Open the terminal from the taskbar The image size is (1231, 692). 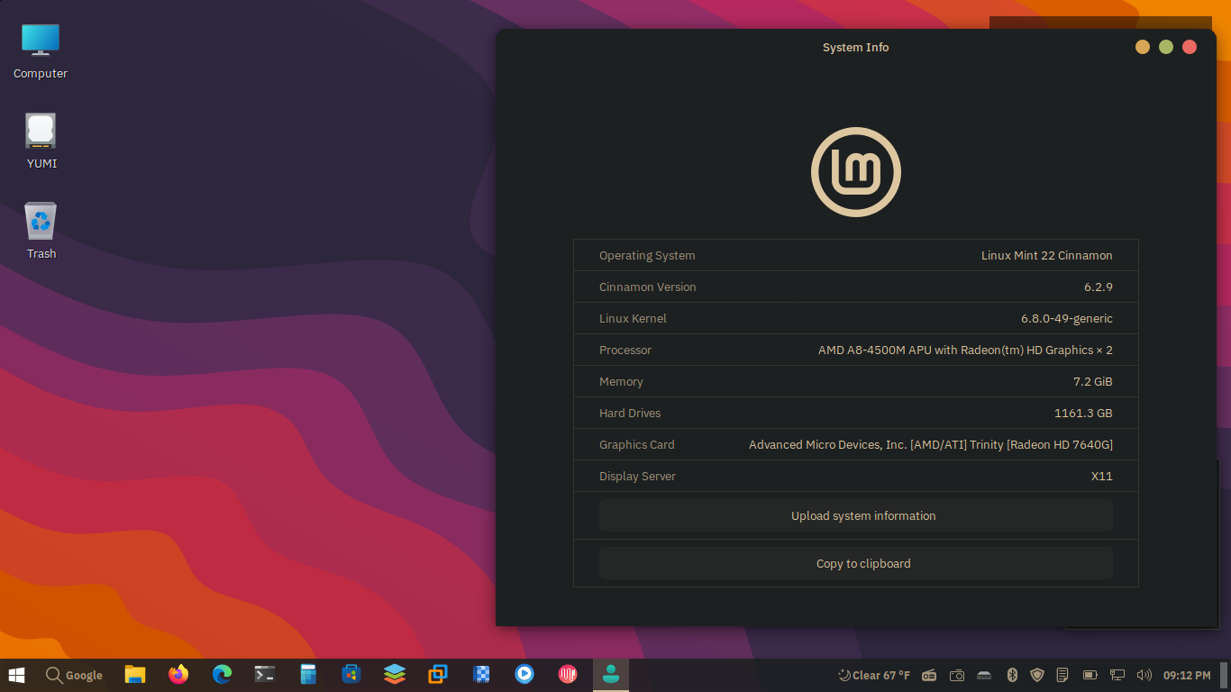point(265,674)
